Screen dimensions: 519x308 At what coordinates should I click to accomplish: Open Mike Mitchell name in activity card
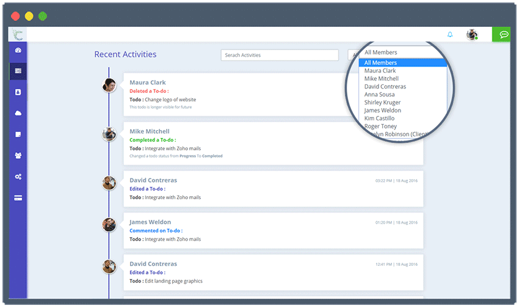coord(149,131)
